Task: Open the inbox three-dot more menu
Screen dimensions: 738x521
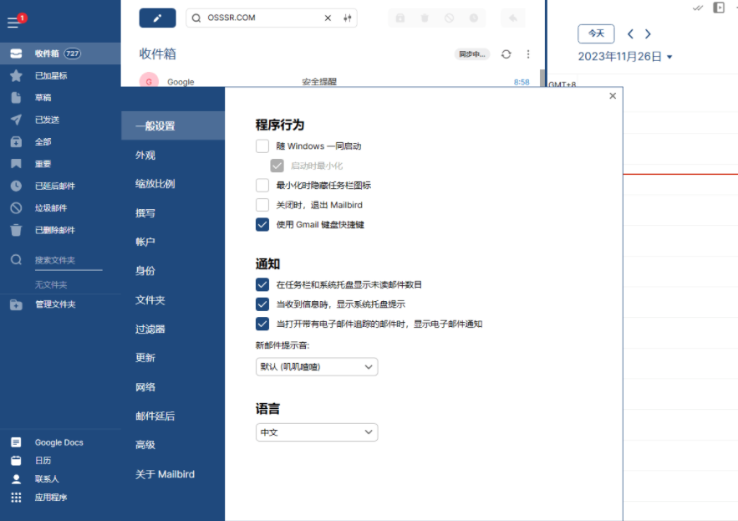Action: [528, 54]
